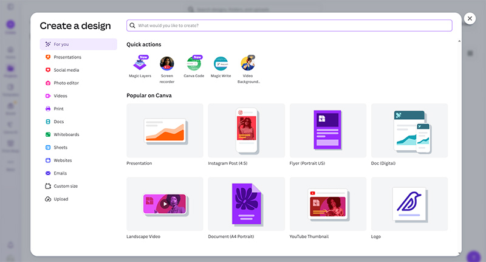Open the Sheets category

pyautogui.click(x=78, y=148)
